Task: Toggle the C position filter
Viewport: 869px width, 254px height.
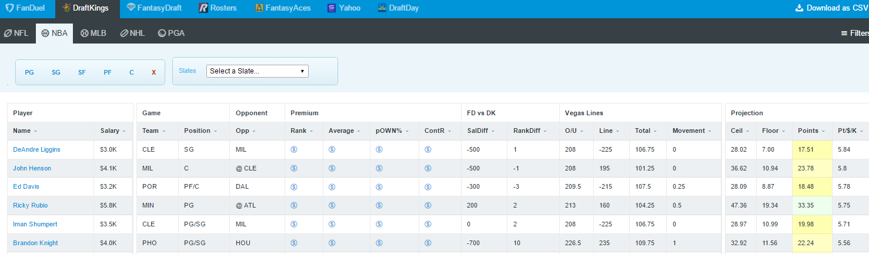Action: pyautogui.click(x=132, y=72)
